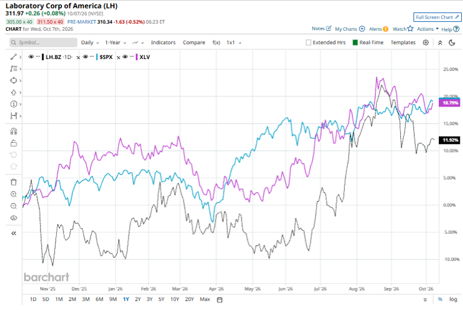Click the 18.79% XLV price label

pyautogui.click(x=450, y=102)
